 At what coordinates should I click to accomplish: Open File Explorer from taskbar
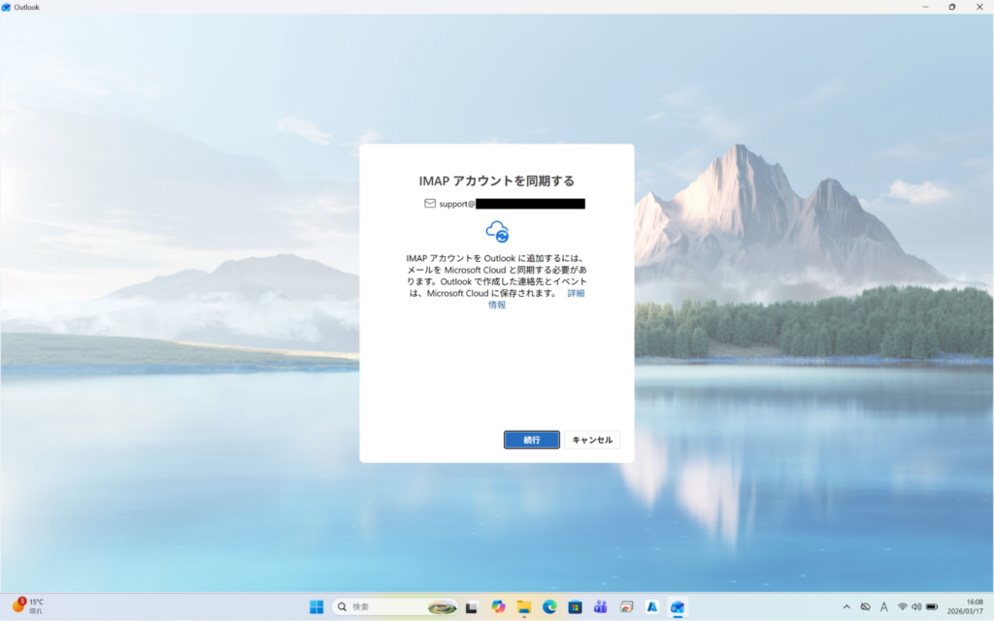click(524, 606)
